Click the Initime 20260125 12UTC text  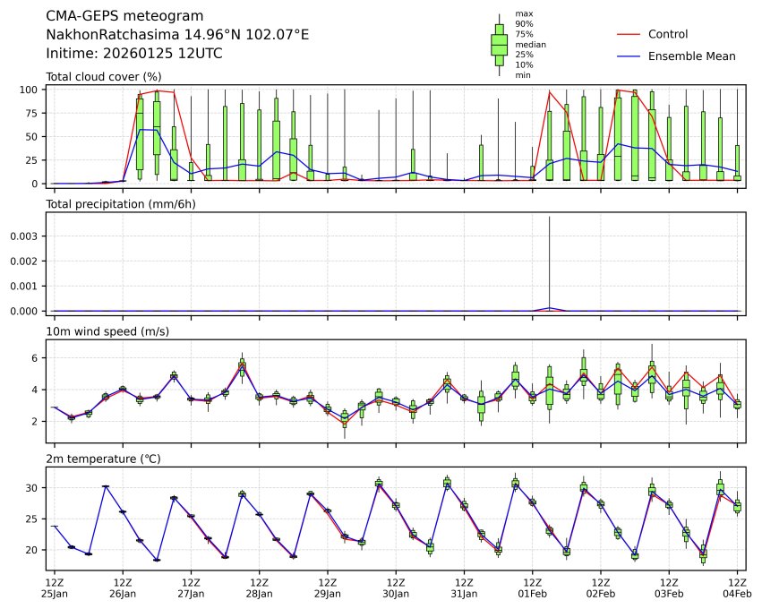(134, 54)
